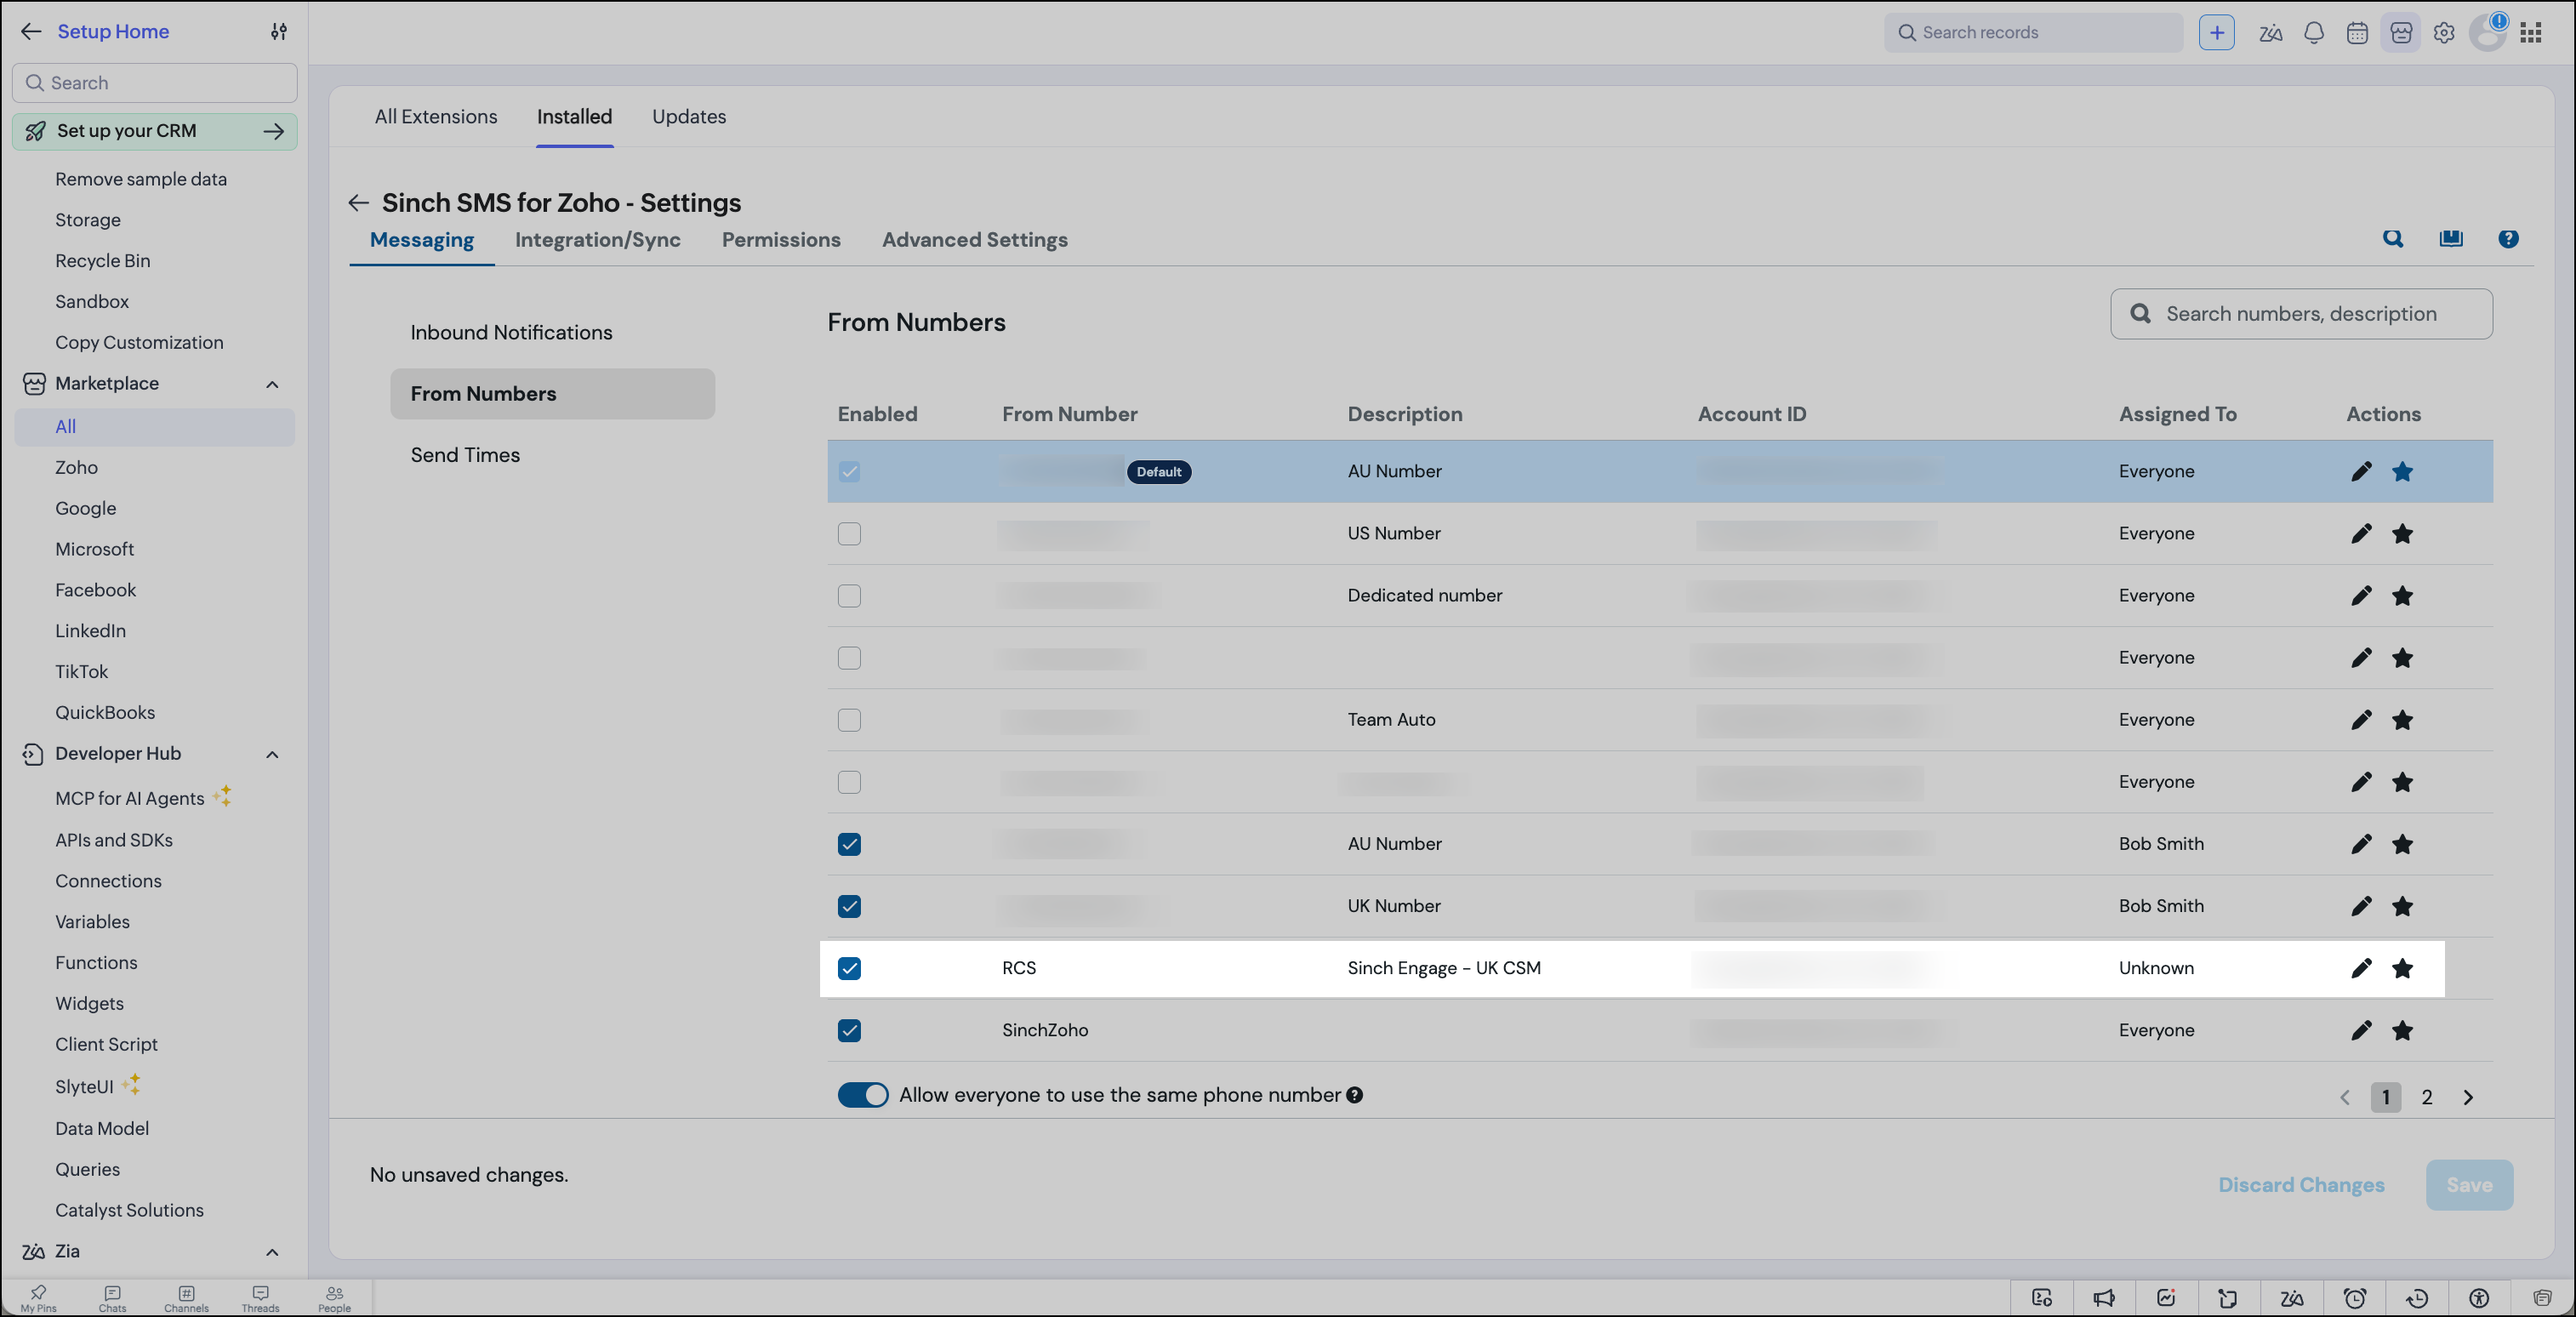Click the Save button
The height and width of the screenshot is (1317, 2576).
point(2469,1185)
